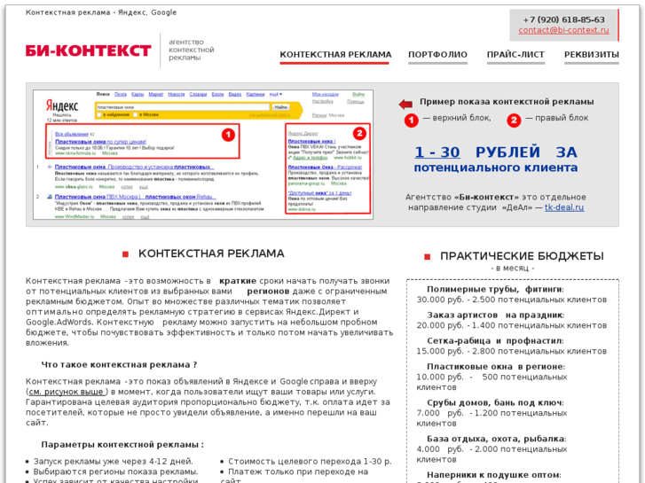645x483 pixels.
Task: Click the Yandex search results example screenshot
Action: pos(203,154)
